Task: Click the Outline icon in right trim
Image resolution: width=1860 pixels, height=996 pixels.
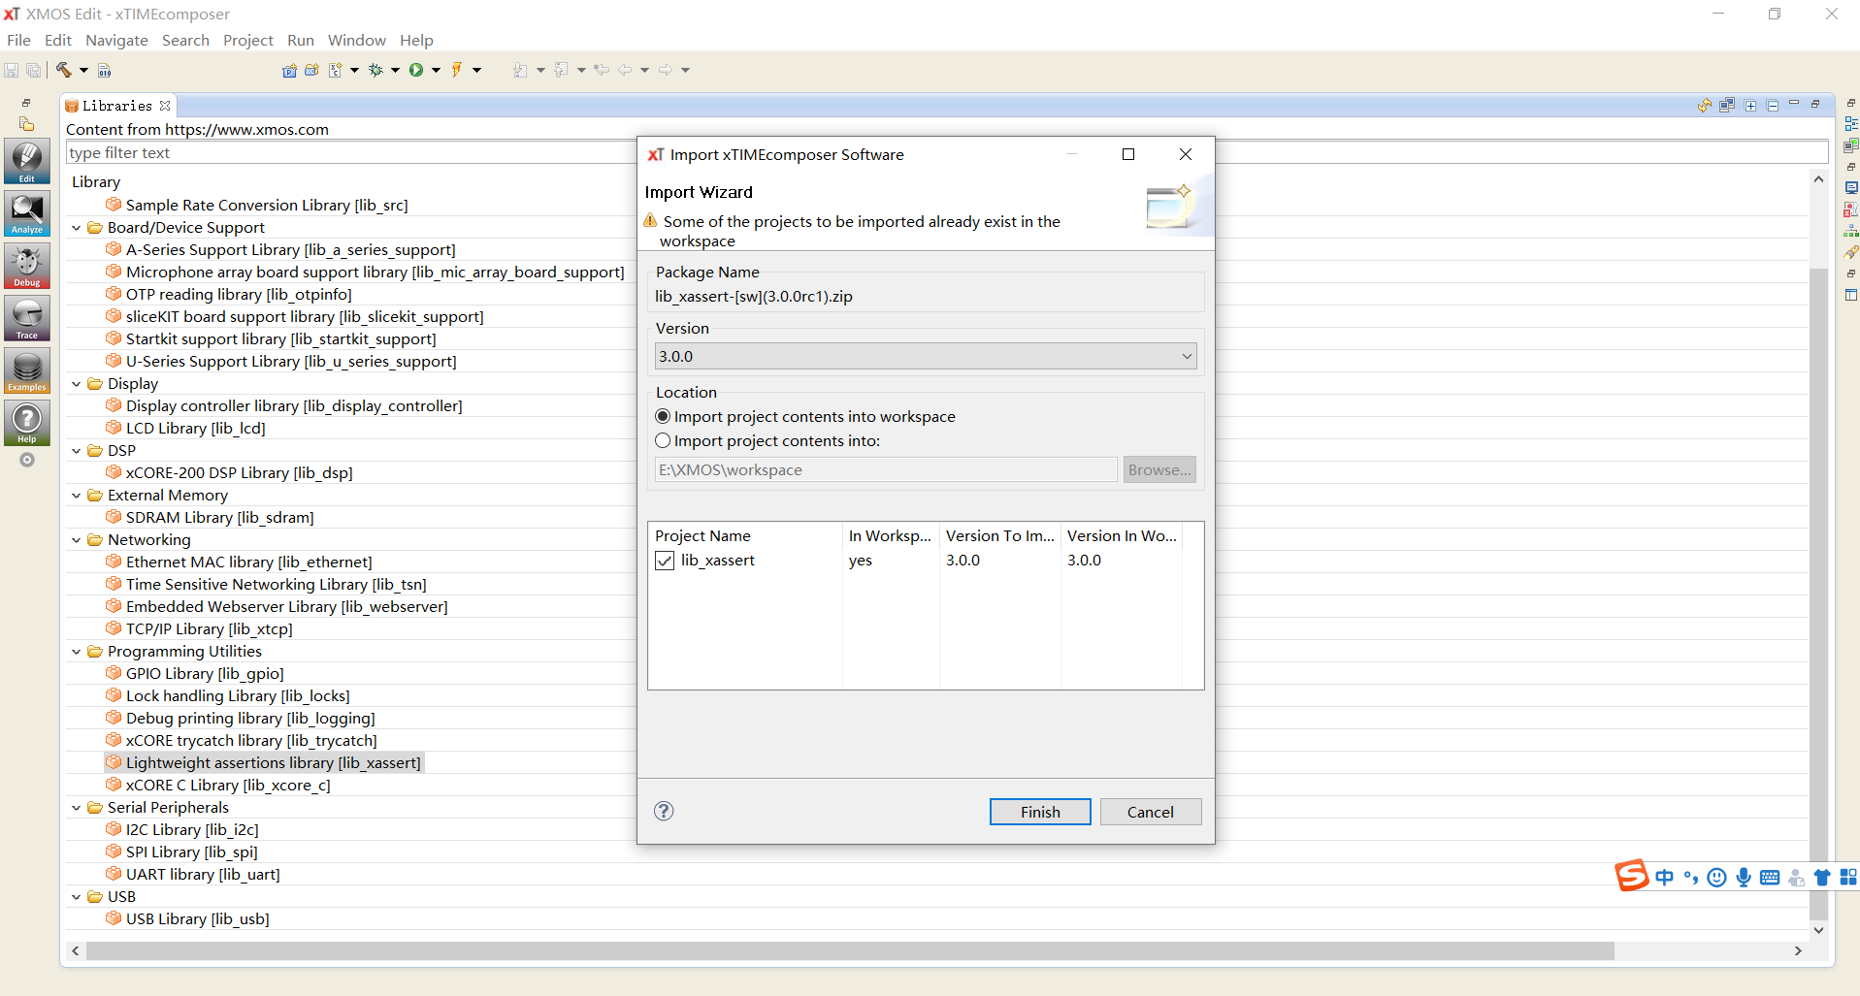Action: pyautogui.click(x=1851, y=124)
